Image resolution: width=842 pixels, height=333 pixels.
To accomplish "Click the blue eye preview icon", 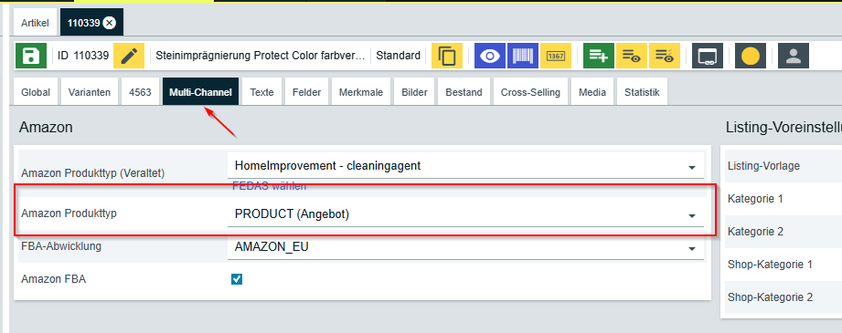I will click(x=490, y=56).
